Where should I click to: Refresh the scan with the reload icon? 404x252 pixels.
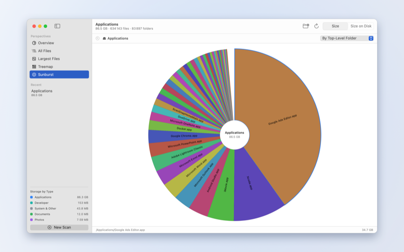pos(316,26)
